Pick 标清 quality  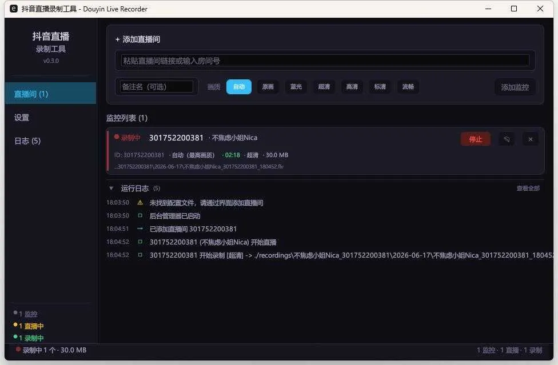pos(380,87)
